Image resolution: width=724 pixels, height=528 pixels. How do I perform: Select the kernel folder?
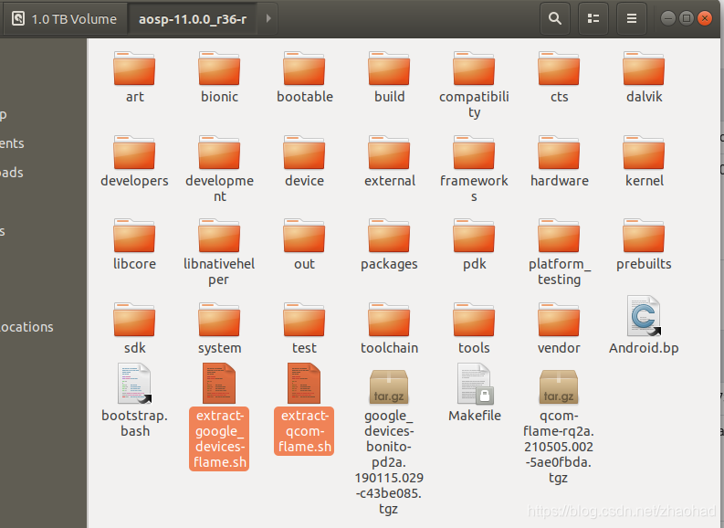click(644, 153)
